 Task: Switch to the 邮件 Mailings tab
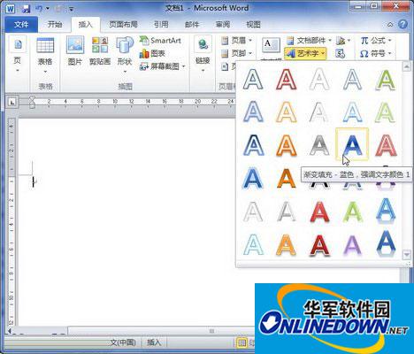click(x=192, y=25)
